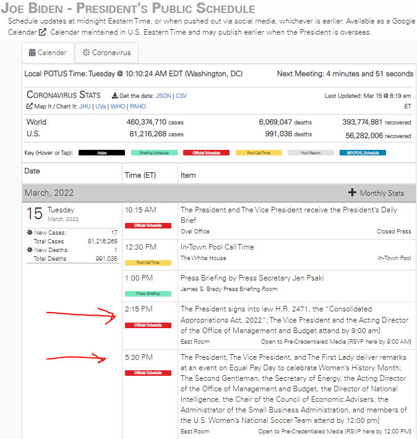Click the red Official Schedule key swatch
417x439 pixels.
click(x=207, y=152)
